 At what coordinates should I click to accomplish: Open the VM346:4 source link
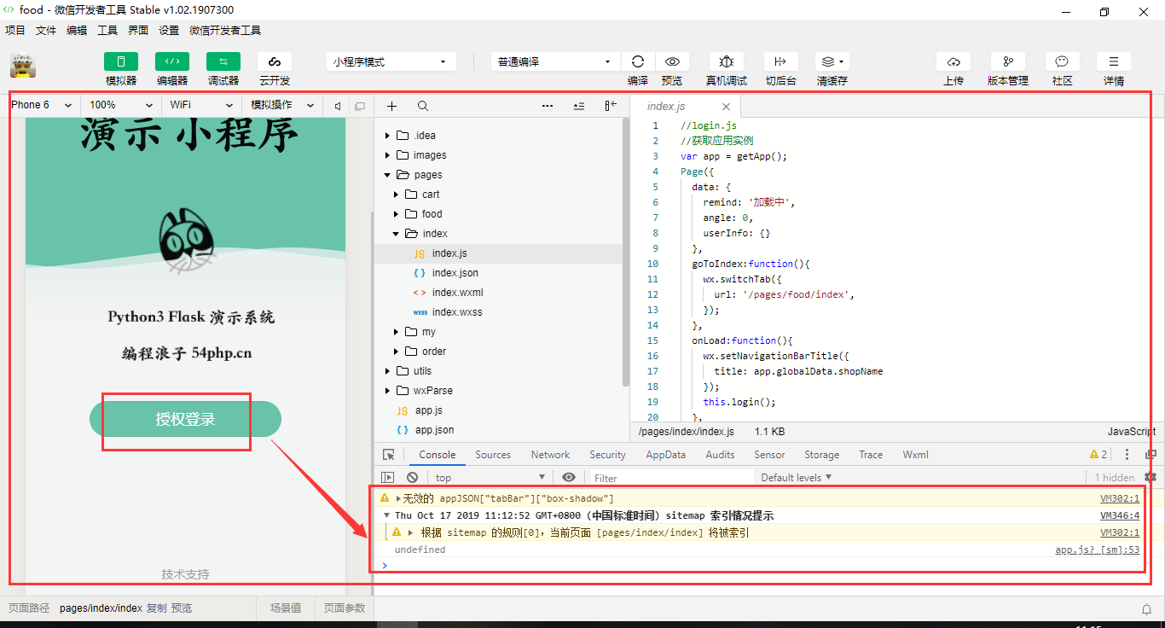click(1120, 515)
